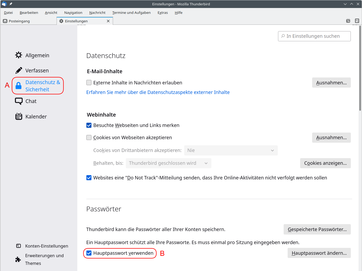Open the Behalten bis dropdown
Image resolution: width=362 pixels, height=271 pixels.
[x=168, y=163]
